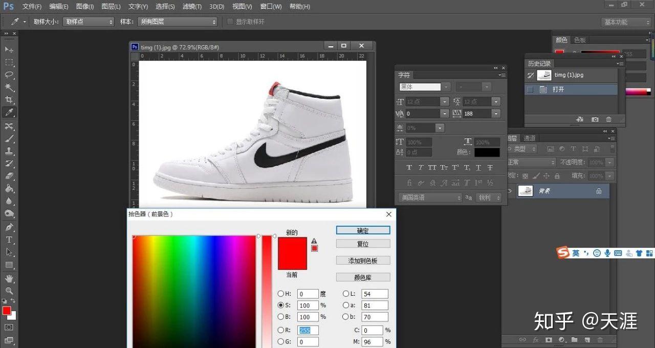Switch to the 通道 tab
Image resolution: width=655 pixels, height=348 pixels.
(x=530, y=138)
